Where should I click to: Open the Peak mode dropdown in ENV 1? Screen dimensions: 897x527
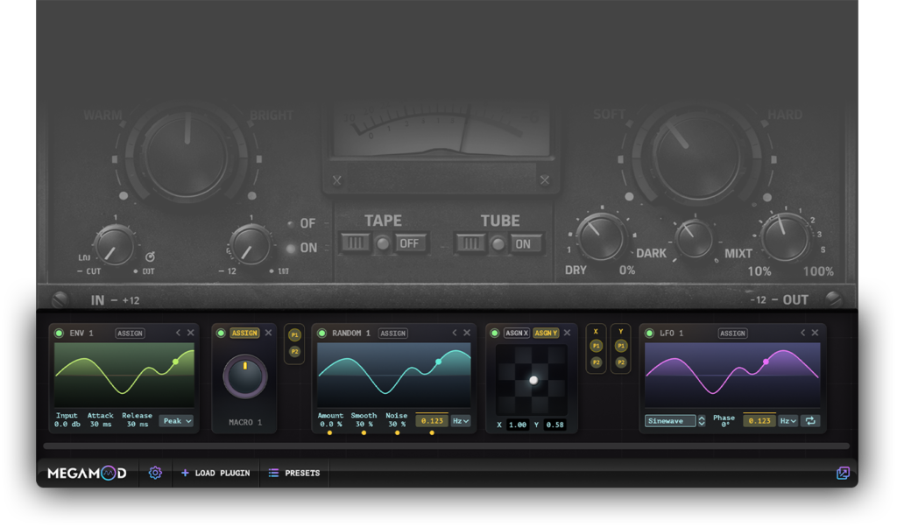pyautogui.click(x=176, y=421)
